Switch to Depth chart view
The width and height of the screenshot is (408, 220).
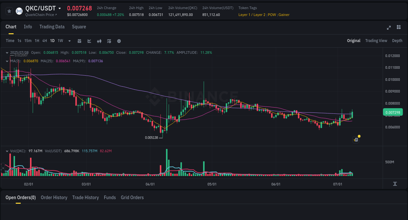pyautogui.click(x=397, y=41)
